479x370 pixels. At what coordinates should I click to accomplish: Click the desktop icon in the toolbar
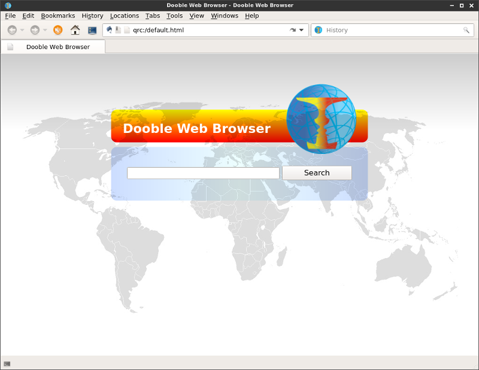tap(92, 30)
